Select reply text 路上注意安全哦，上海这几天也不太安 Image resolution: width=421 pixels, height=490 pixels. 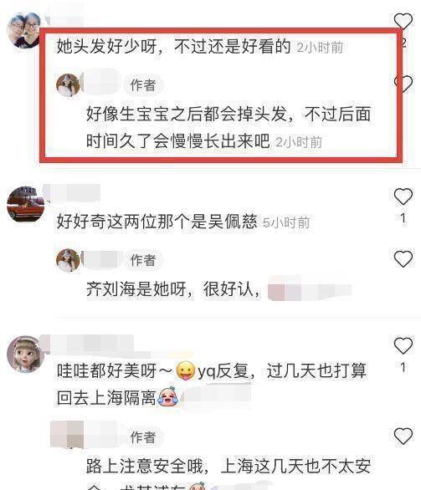click(228, 466)
